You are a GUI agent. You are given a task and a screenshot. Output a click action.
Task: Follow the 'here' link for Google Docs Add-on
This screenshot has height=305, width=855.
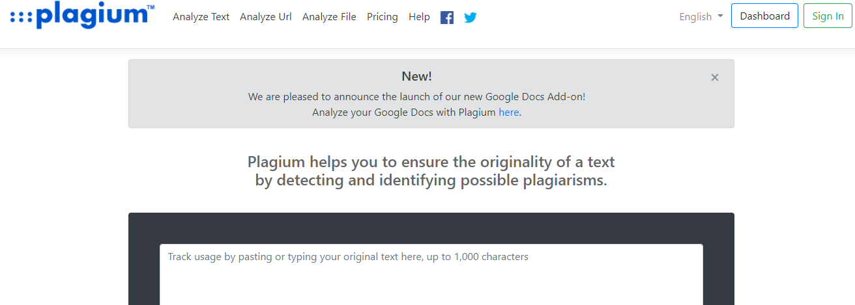pyautogui.click(x=509, y=112)
